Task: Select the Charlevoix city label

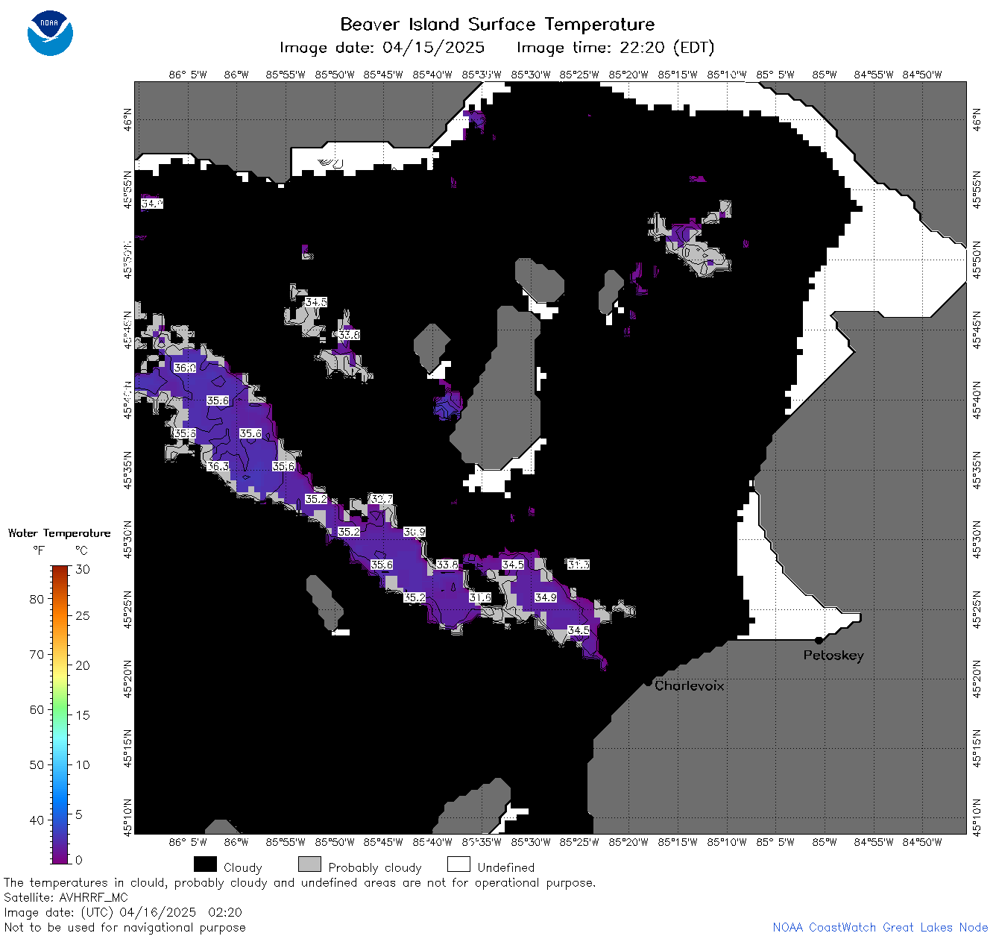Action: point(690,685)
